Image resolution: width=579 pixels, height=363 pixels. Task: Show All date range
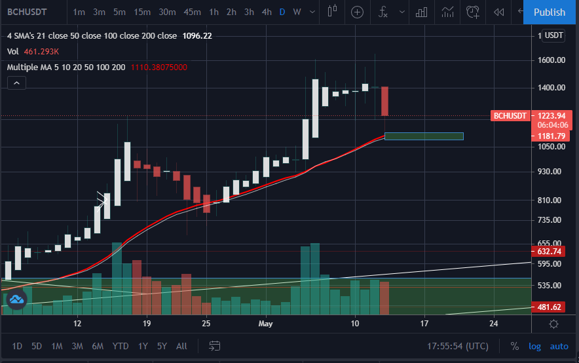tap(181, 346)
